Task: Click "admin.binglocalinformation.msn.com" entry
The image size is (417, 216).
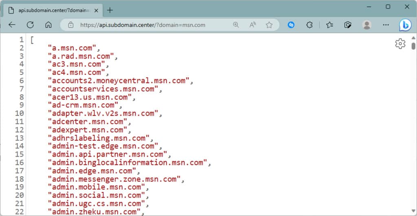Action: [127, 163]
